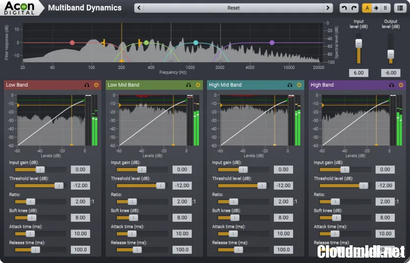Switch to the A settings slot
The height and width of the screenshot is (263, 410).
pyautogui.click(x=367, y=8)
